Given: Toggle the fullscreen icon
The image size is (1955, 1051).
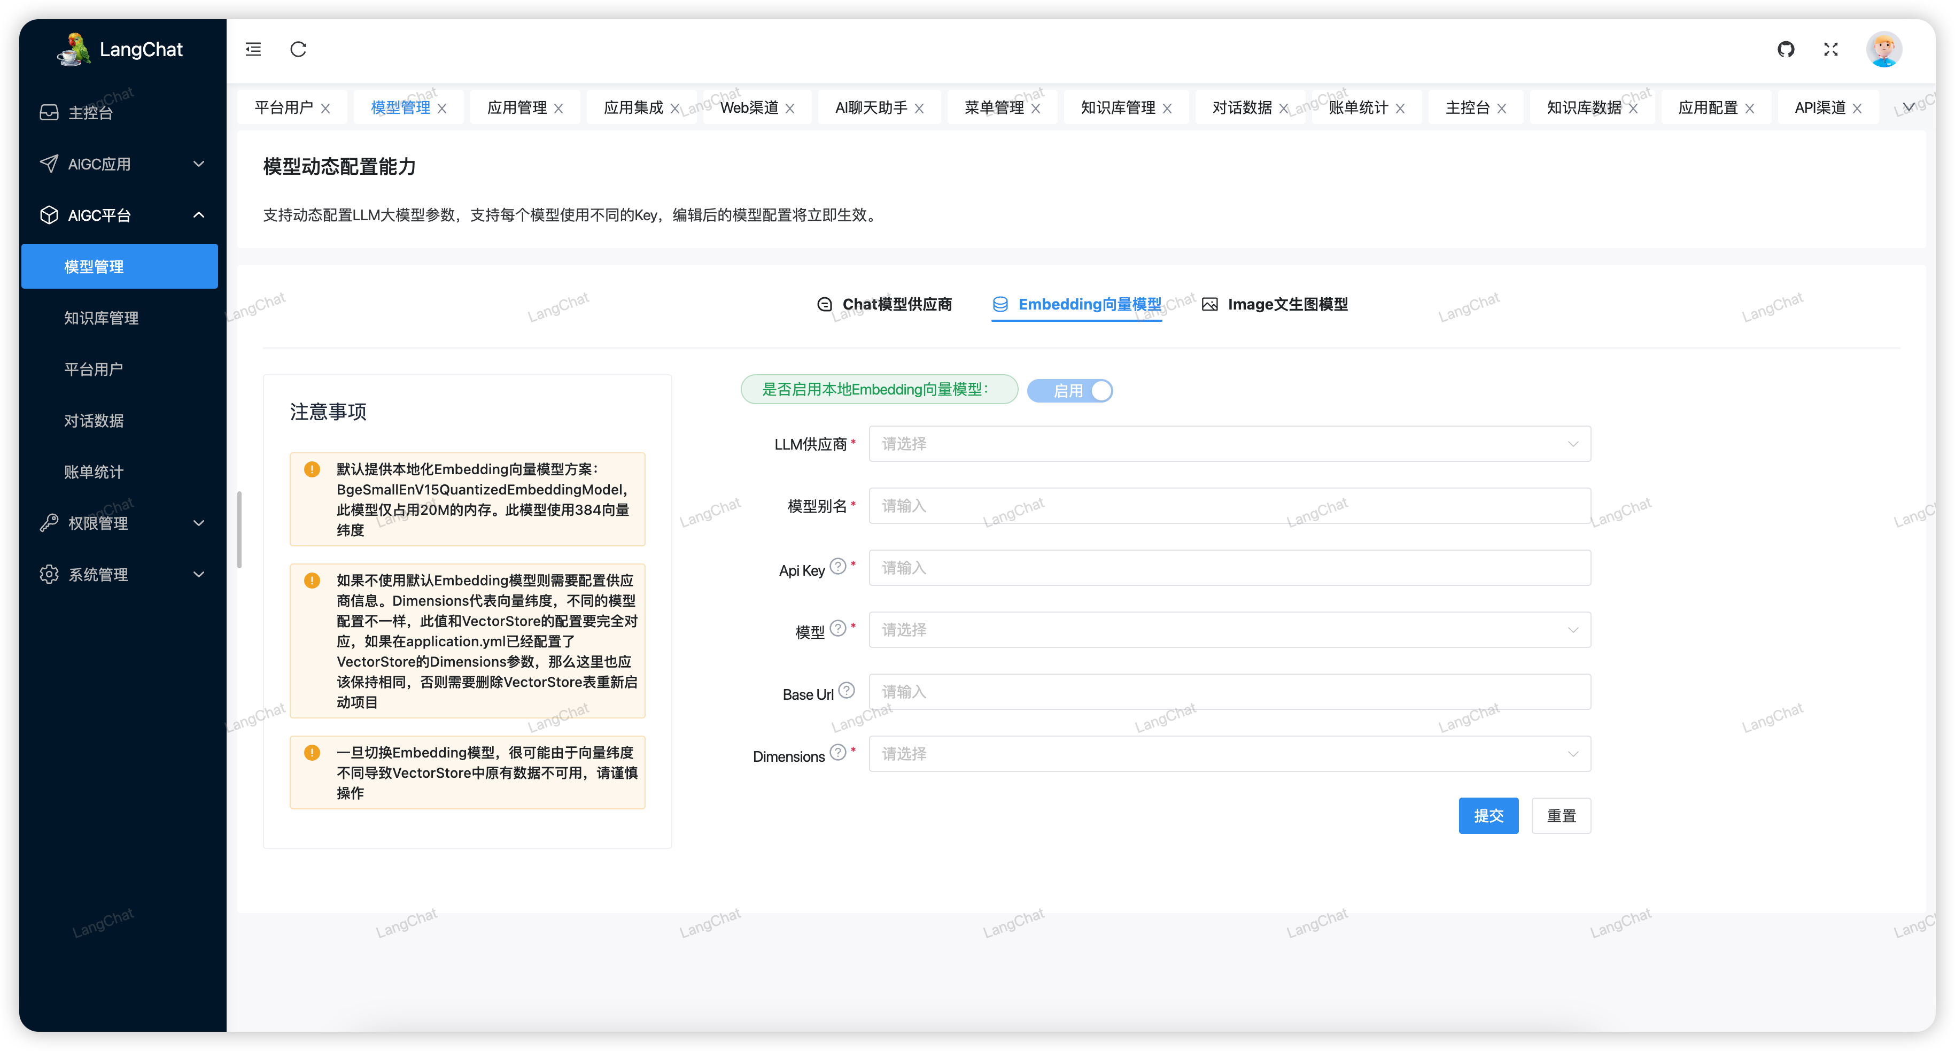Looking at the screenshot, I should pos(1830,49).
